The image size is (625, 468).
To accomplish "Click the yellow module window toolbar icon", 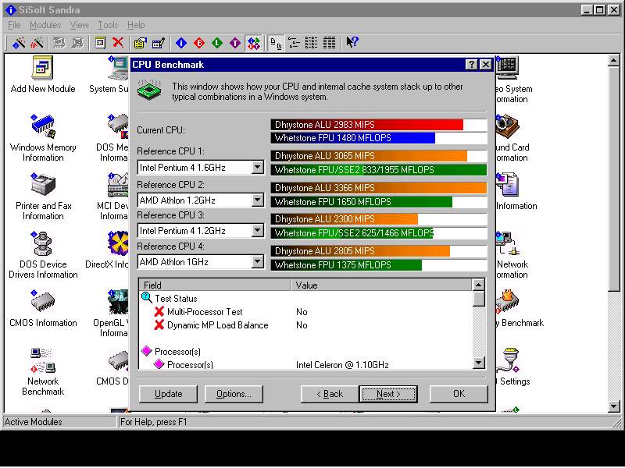I will 100,43.
